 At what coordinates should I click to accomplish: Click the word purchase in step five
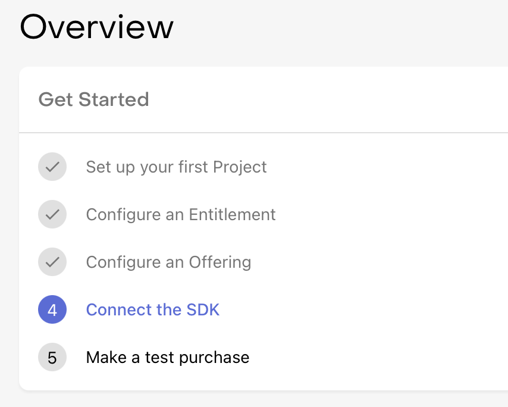(x=214, y=358)
